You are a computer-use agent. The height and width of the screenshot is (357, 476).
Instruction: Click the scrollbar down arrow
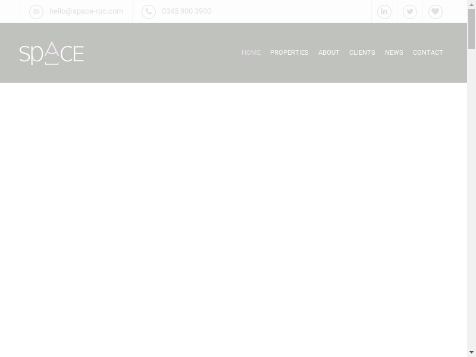click(x=471, y=352)
